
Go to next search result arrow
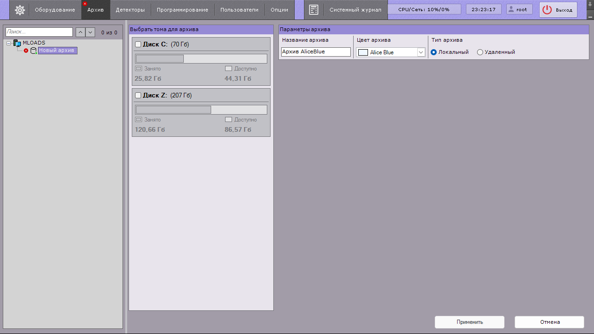(x=90, y=32)
